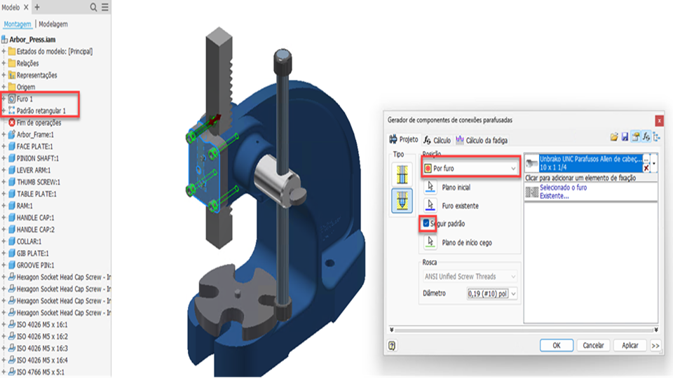Select THUMB SCREW:1 in the tree

click(x=38, y=182)
